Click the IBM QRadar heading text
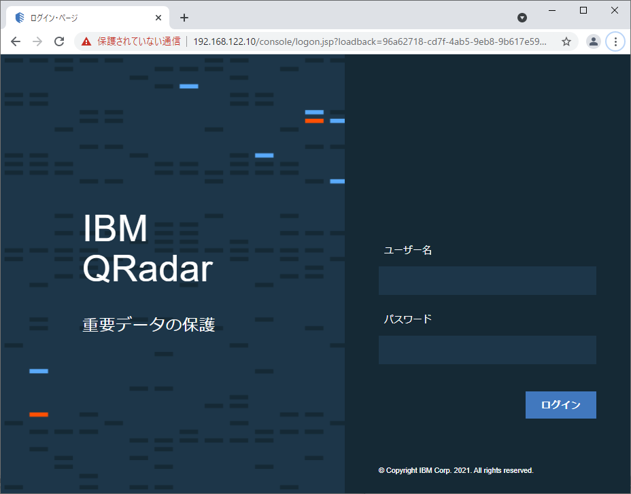The height and width of the screenshot is (494, 631). tap(148, 248)
